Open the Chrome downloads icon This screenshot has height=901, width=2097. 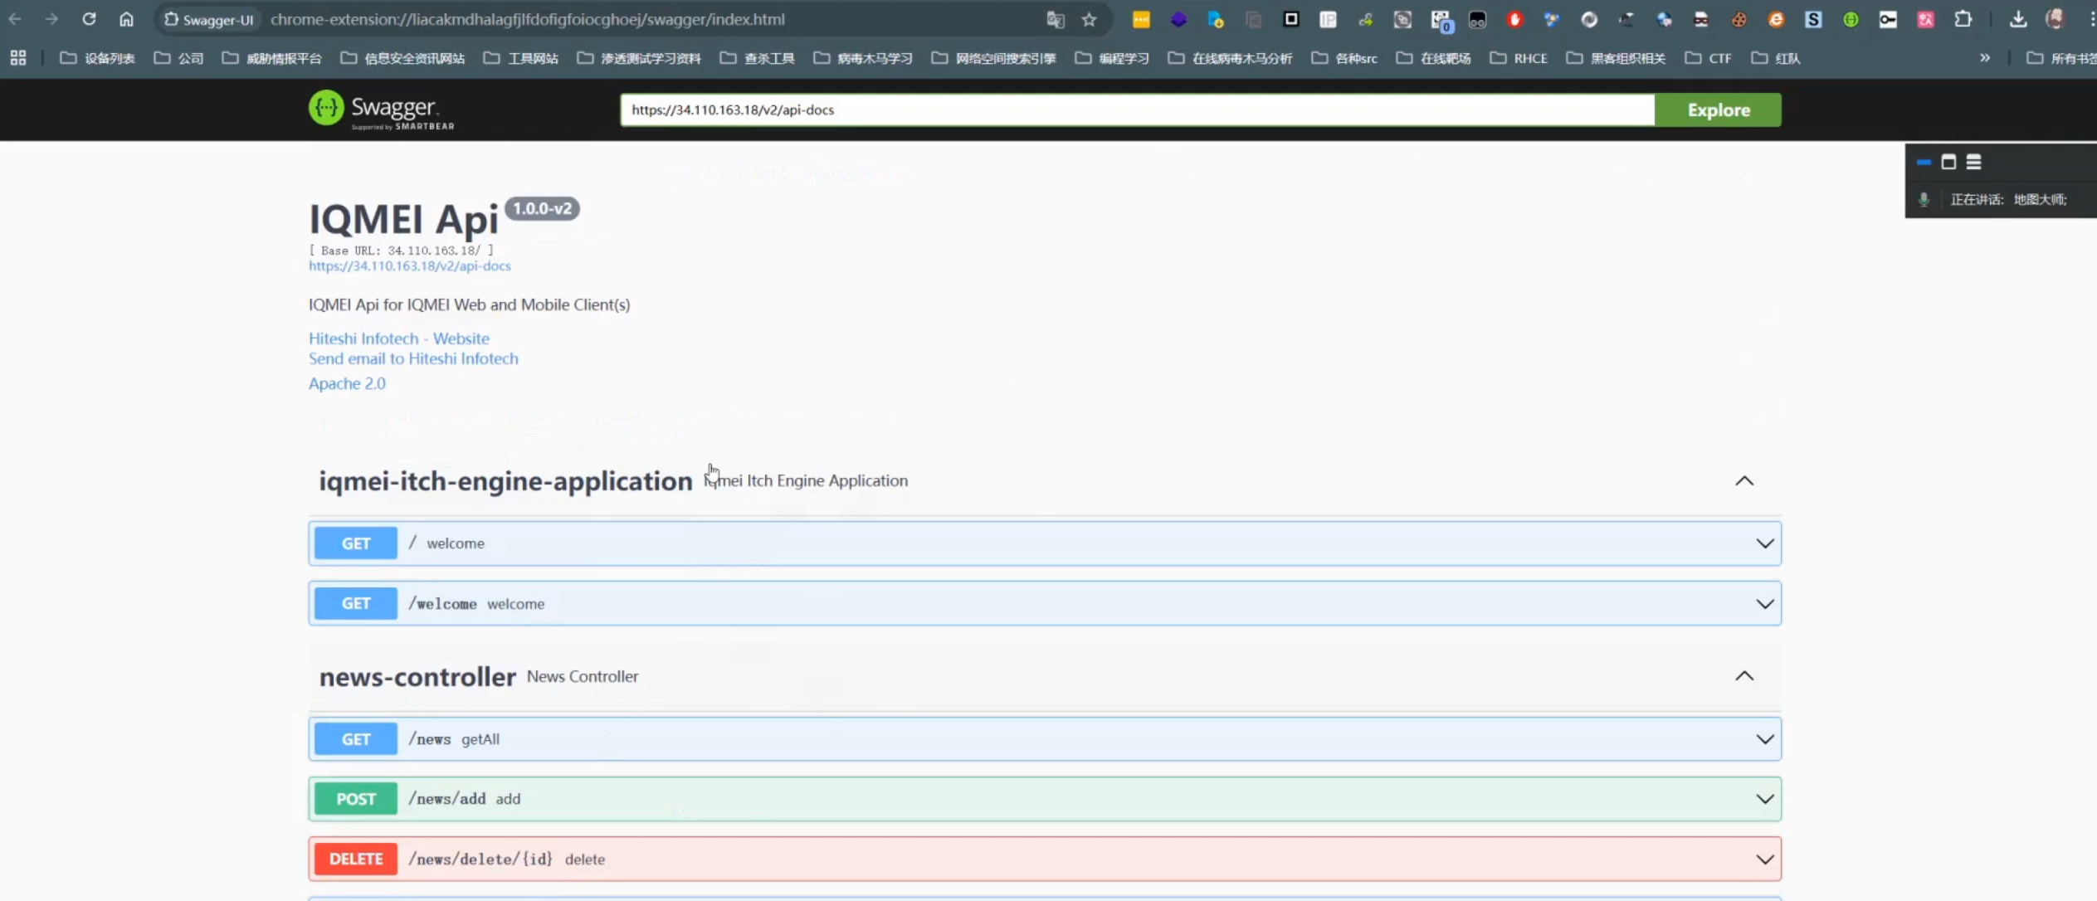(x=2017, y=19)
